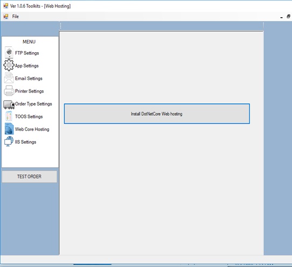Minimize the inner Web Hosting window
The image size is (292, 267).
[x=281, y=17]
